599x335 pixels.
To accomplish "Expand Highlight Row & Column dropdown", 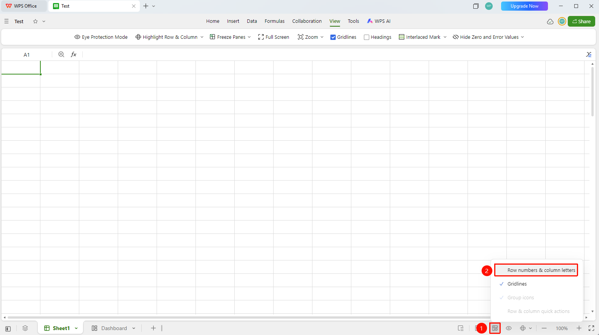I will tap(202, 37).
